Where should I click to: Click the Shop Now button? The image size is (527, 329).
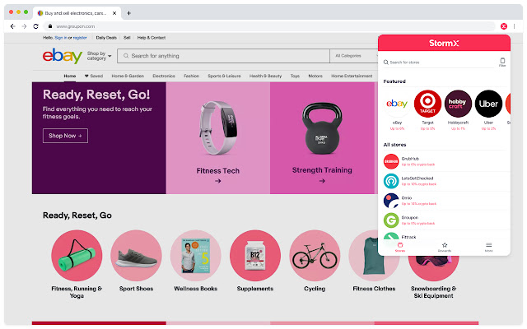(x=65, y=136)
